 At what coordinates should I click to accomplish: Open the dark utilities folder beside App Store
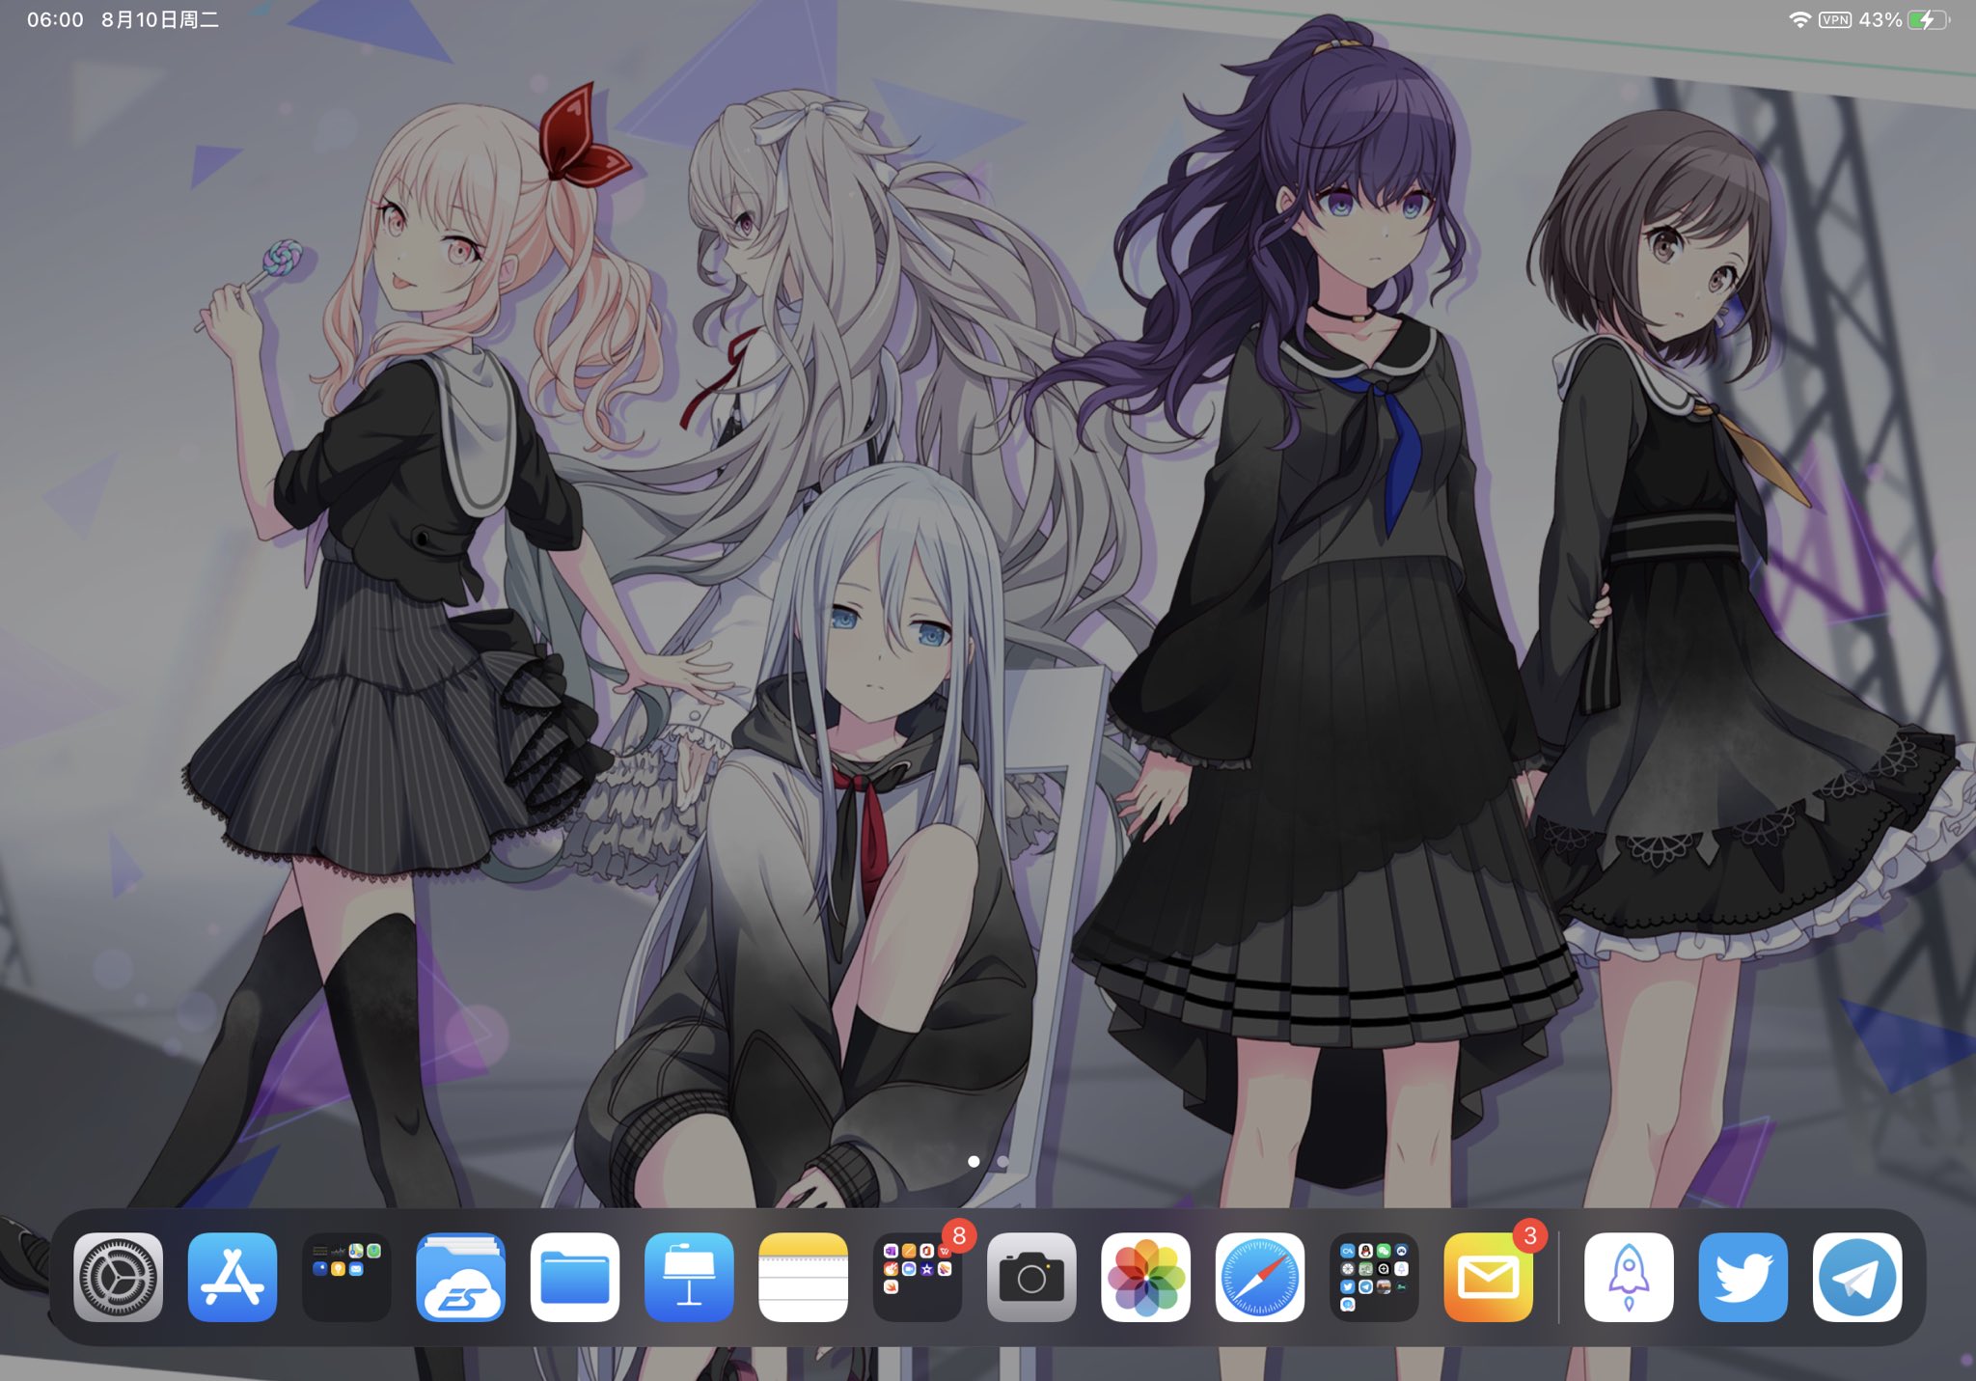[x=346, y=1277]
